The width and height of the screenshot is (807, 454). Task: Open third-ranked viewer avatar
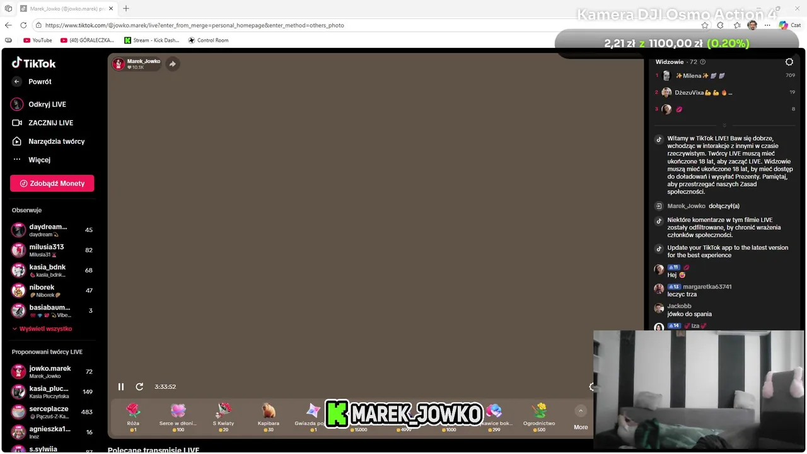tap(666, 109)
